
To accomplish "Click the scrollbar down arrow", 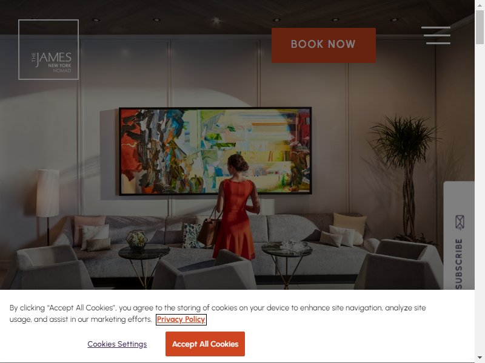I will [x=480, y=358].
